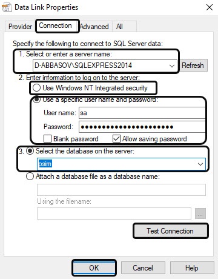The width and height of the screenshot is (218, 279).
Task: Open Help for this dialog
Action: point(192,268)
